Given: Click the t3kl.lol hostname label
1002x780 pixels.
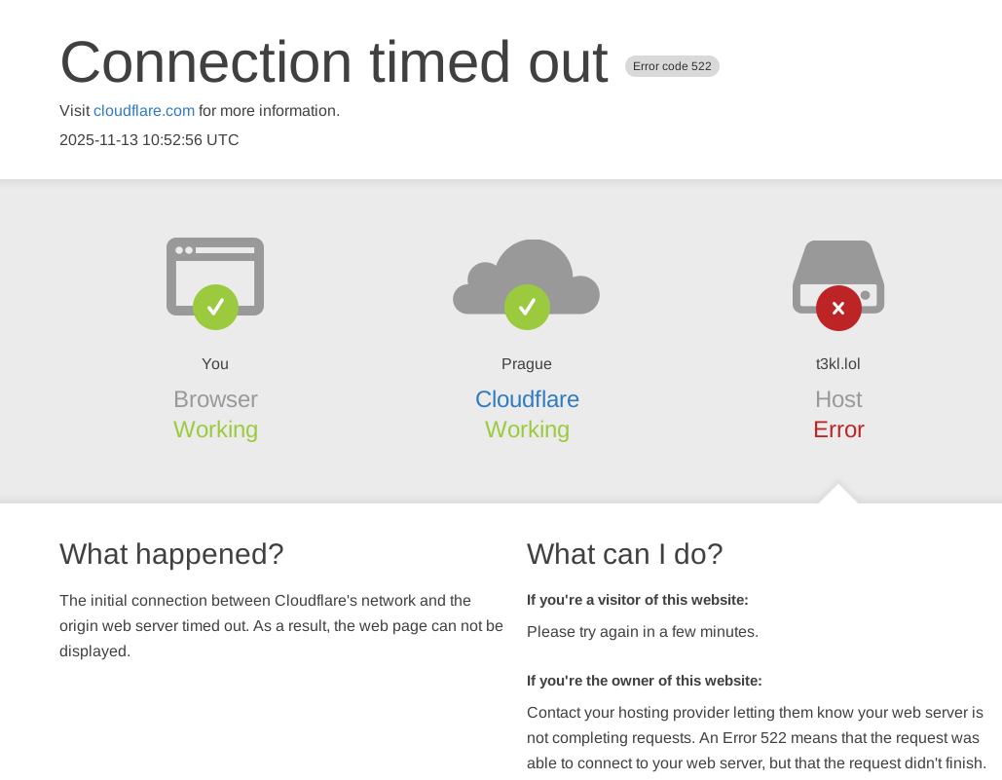Looking at the screenshot, I should [838, 364].
